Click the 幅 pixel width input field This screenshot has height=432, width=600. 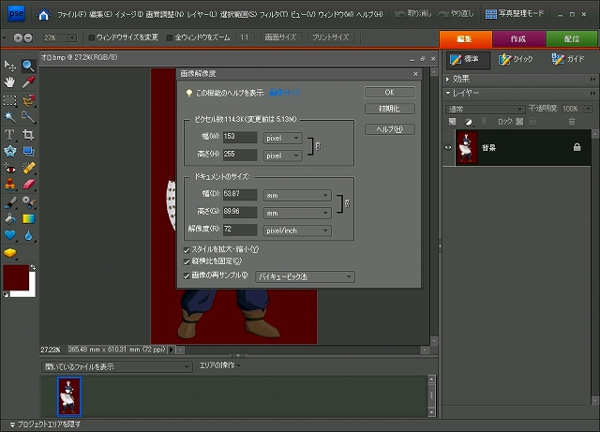[241, 138]
